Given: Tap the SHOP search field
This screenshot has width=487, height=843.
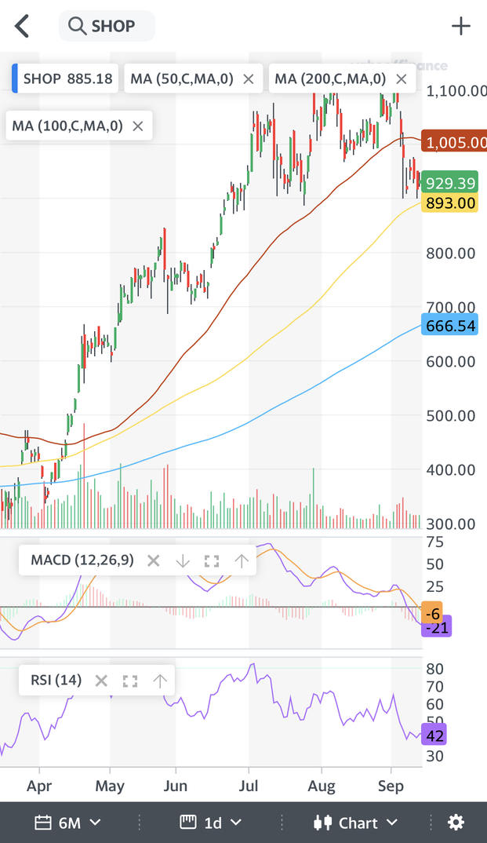Looking at the screenshot, I should (x=107, y=26).
